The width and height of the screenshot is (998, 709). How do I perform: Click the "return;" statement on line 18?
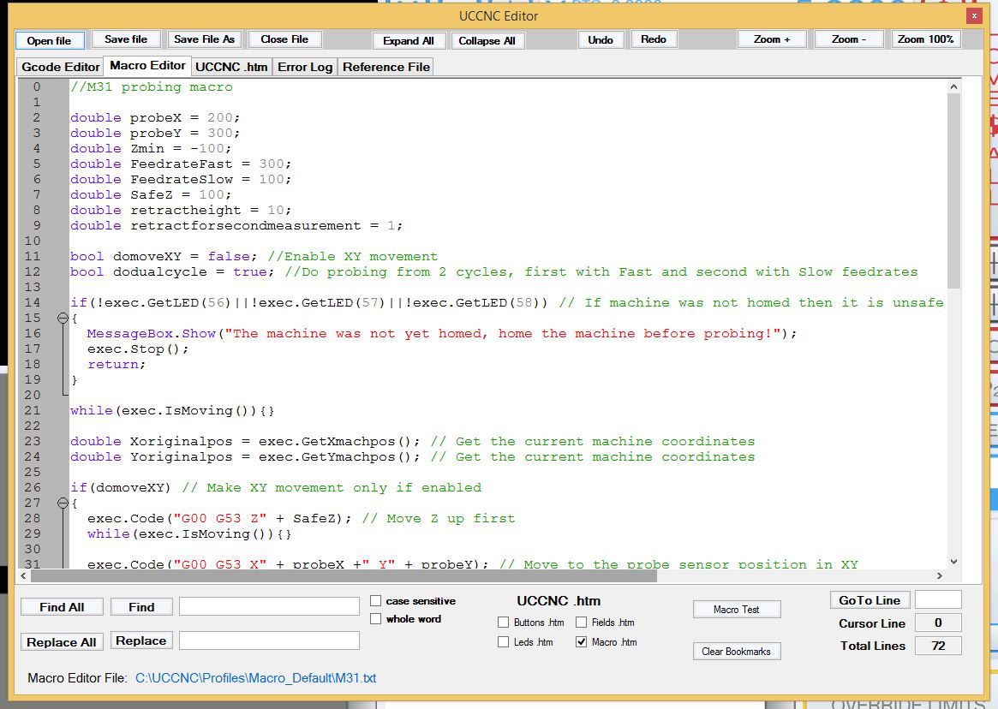coord(117,364)
